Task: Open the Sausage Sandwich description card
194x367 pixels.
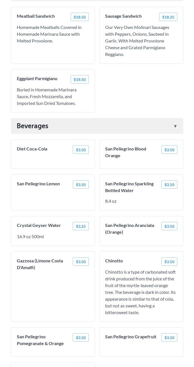Action: click(141, 35)
